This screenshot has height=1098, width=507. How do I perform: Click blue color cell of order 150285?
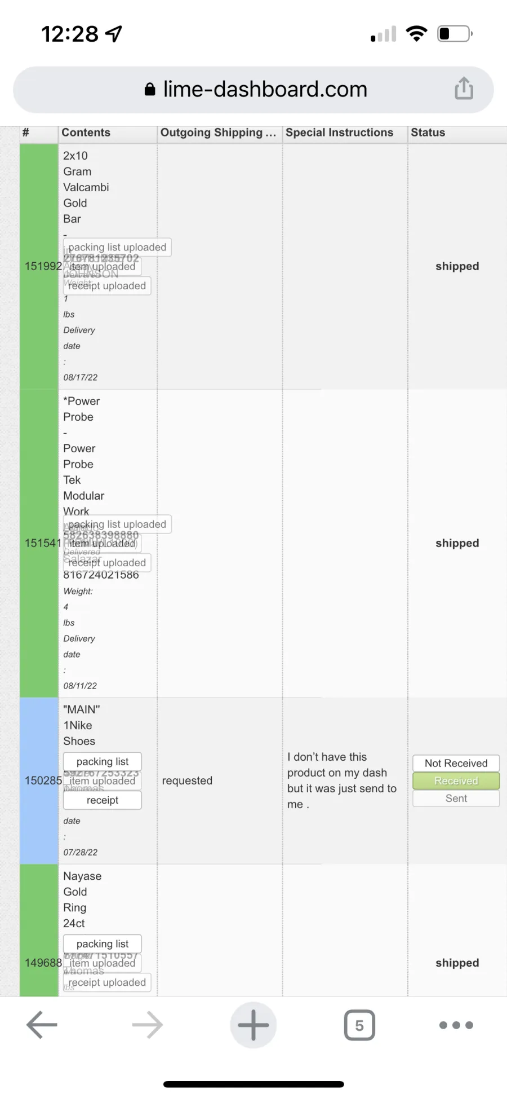(39, 780)
